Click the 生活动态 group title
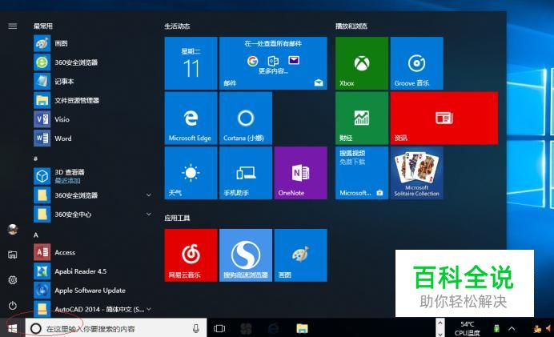554x337 pixels. click(x=177, y=26)
